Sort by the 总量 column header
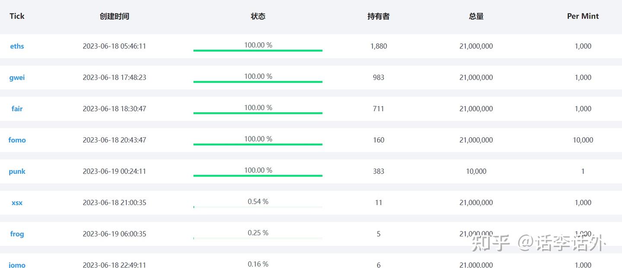The width and height of the screenshot is (622, 268). (x=476, y=16)
